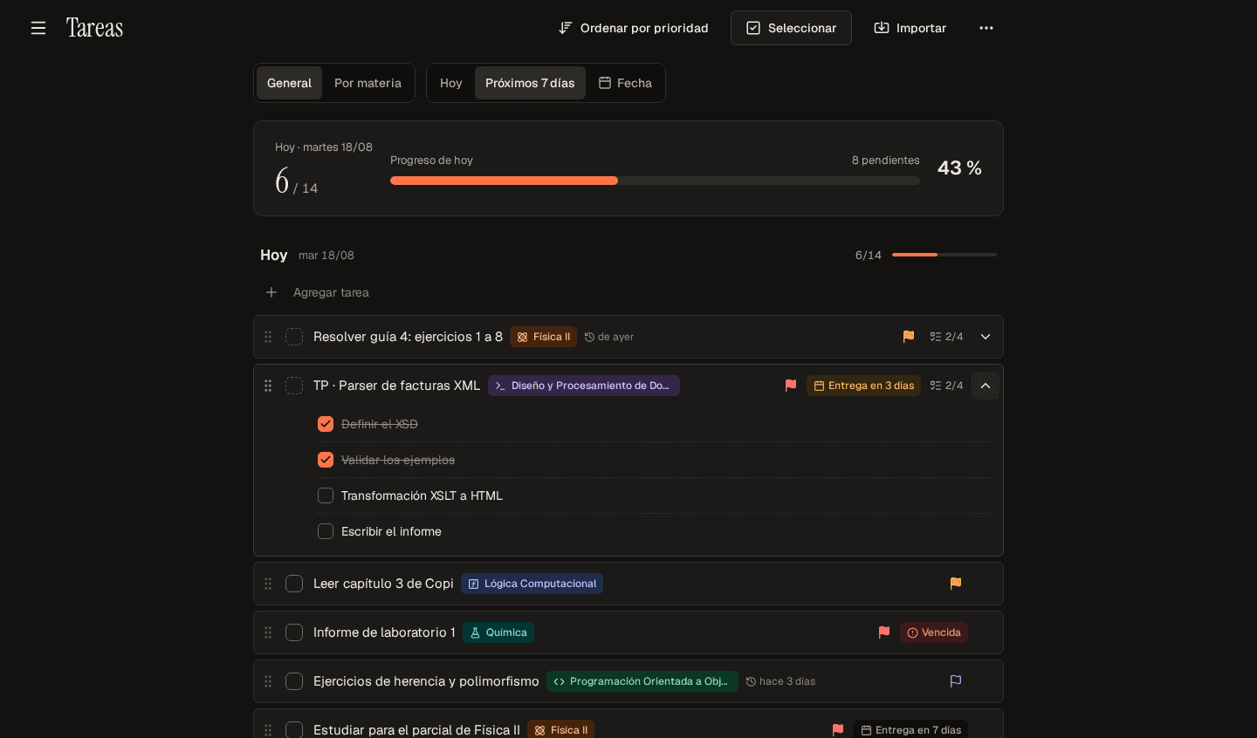Grab drag handle of Resolver guía 4 task

tap(268, 337)
